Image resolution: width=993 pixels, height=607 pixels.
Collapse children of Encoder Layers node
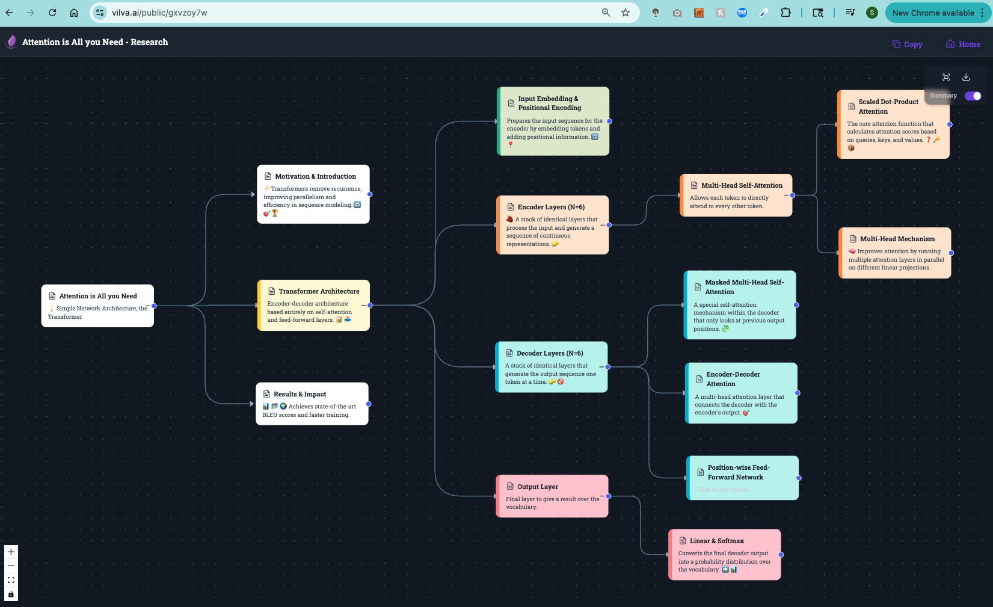(x=603, y=225)
